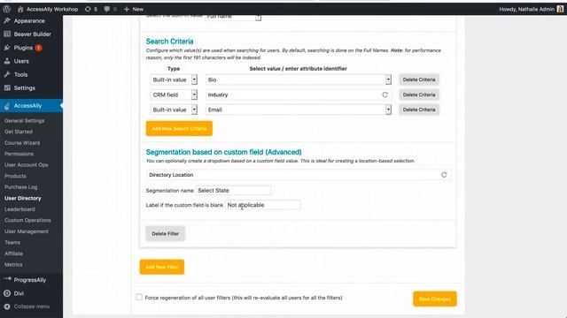Go to Course Wizard

(x=22, y=143)
